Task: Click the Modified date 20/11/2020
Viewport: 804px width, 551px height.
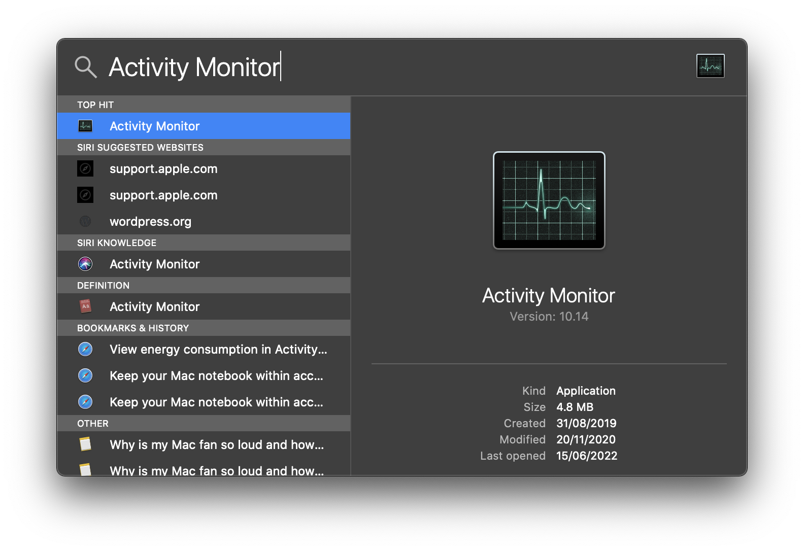Action: tap(586, 439)
